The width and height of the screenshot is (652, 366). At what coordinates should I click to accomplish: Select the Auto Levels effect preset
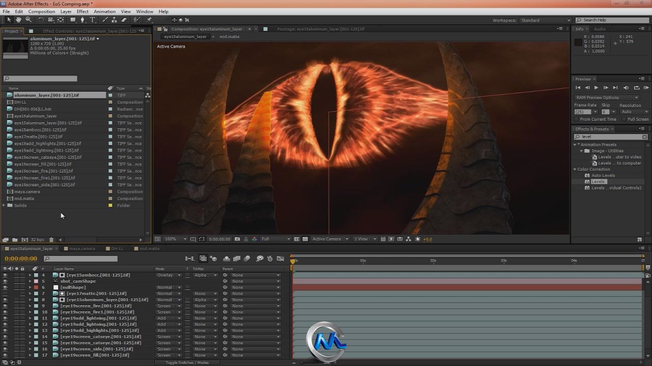pyautogui.click(x=603, y=175)
